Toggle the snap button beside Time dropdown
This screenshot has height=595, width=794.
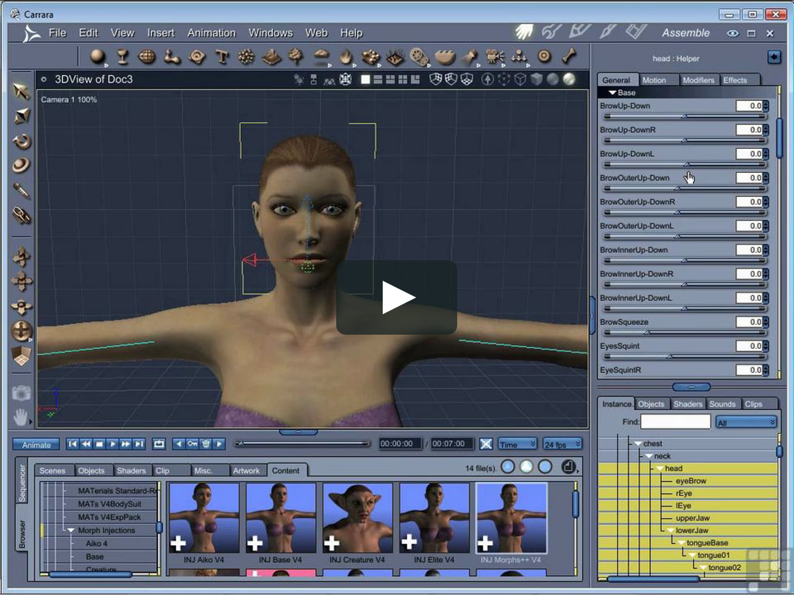click(486, 444)
